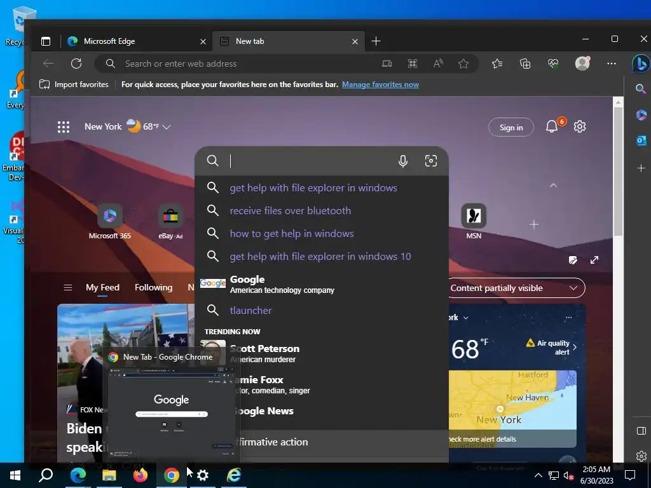Image resolution: width=651 pixels, height=488 pixels.
Task: Open visual search camera icon
Action: point(431,161)
